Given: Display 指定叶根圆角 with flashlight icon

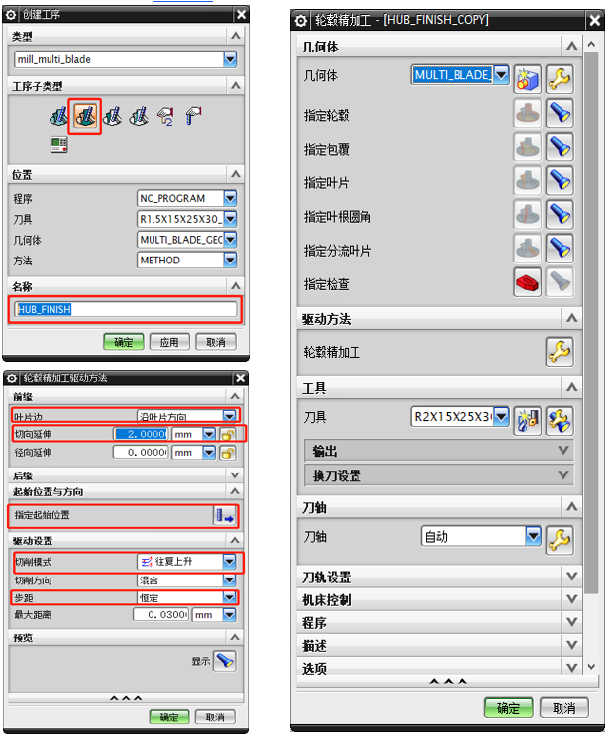Looking at the screenshot, I should pyautogui.click(x=560, y=214).
